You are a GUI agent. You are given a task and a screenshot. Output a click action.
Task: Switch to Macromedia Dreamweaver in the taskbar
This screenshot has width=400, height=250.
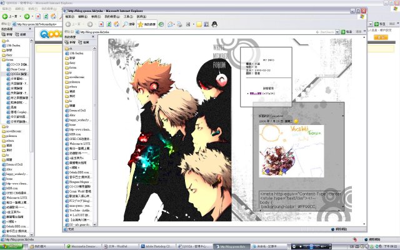(x=83, y=246)
